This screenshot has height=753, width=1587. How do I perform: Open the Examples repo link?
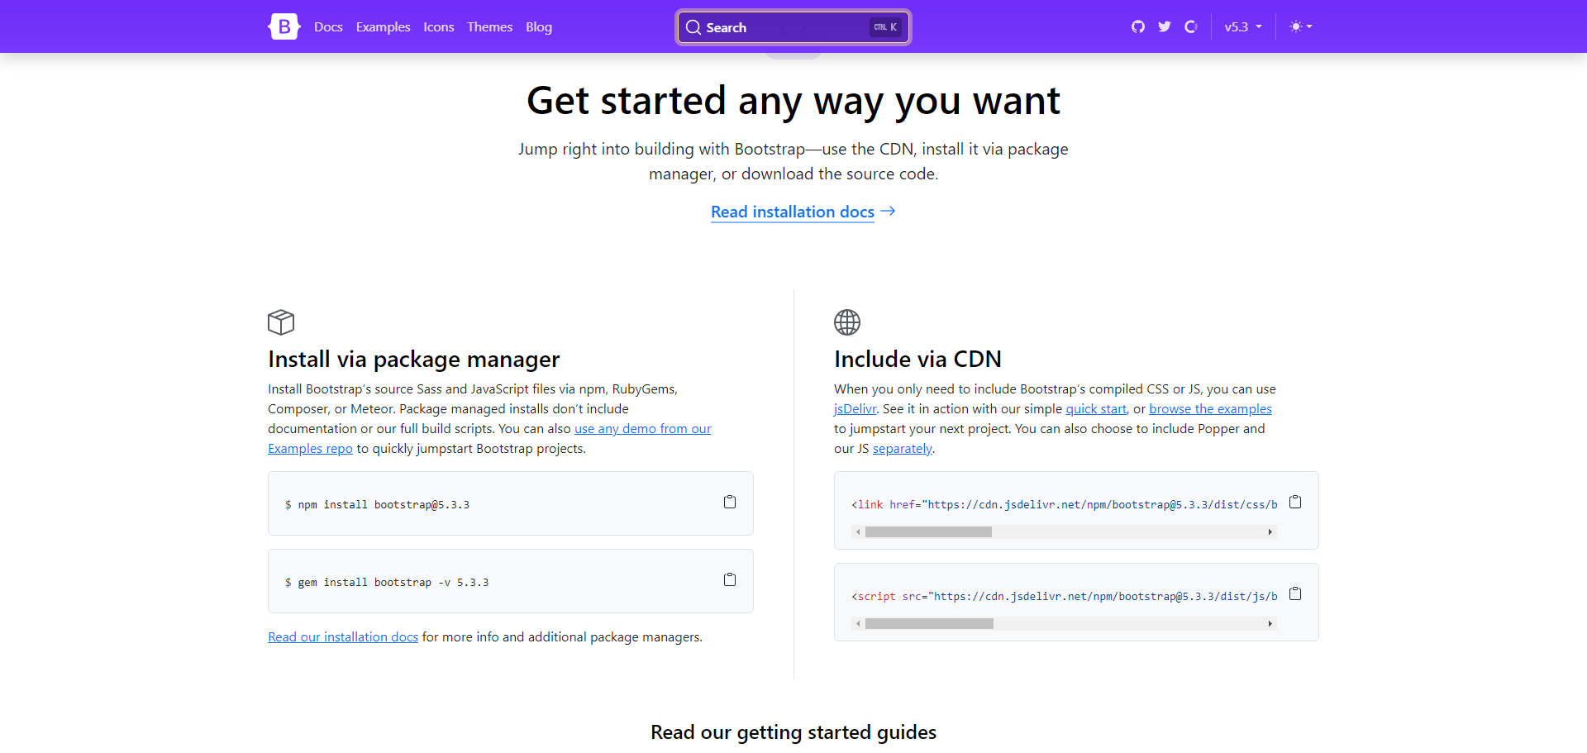coord(310,448)
